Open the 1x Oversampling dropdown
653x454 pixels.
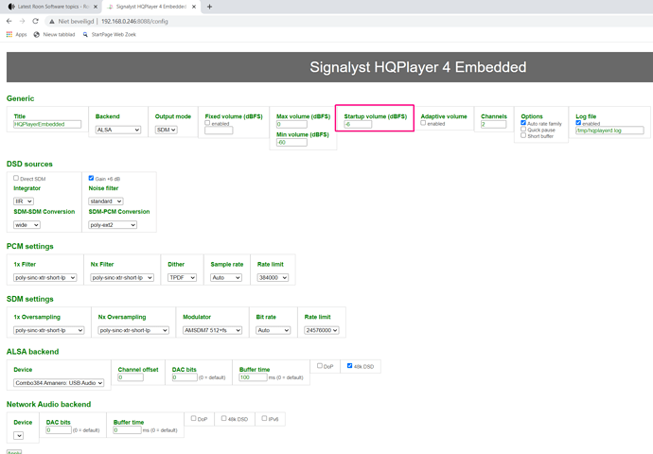(x=48, y=330)
